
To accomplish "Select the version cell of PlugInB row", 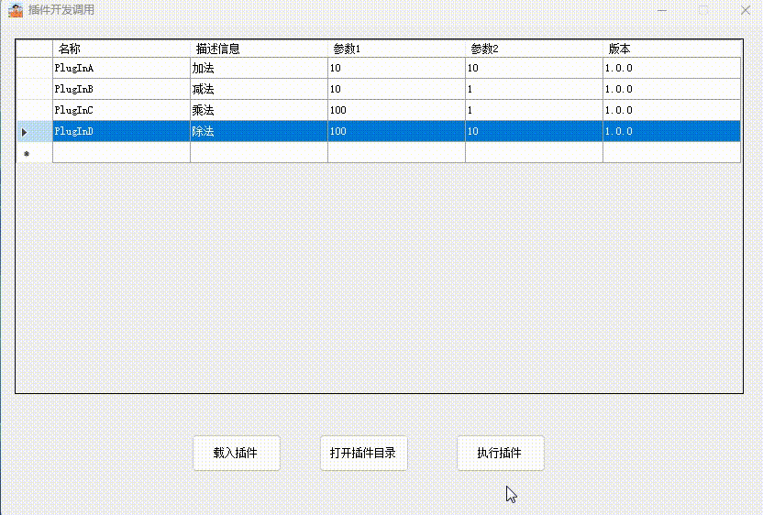I will [x=671, y=90].
